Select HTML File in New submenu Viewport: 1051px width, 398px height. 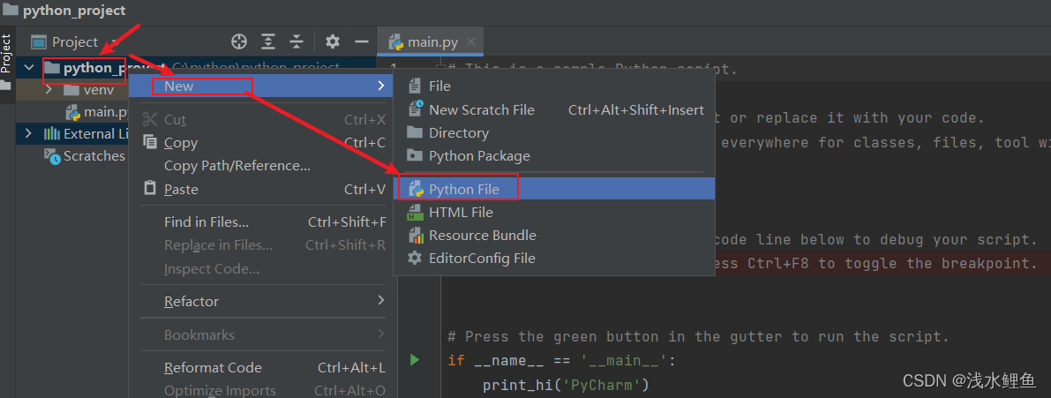(553, 213)
